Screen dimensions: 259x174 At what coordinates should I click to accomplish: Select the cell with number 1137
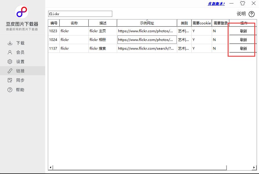pyautogui.click(x=54, y=49)
